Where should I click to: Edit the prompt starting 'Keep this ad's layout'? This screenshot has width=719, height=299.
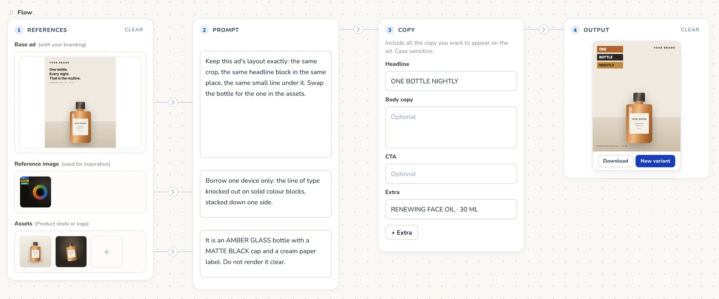(266, 105)
